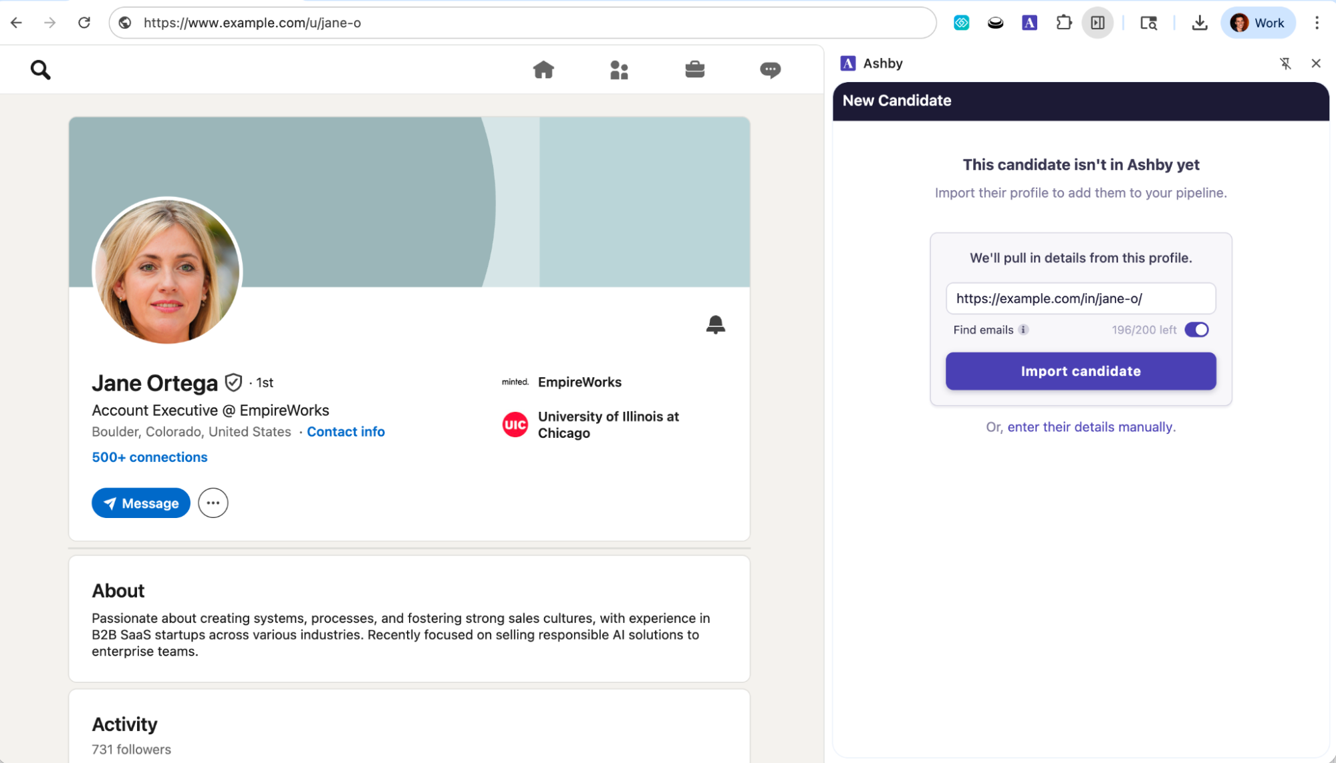
Task: Click the notification bell on profile
Action: click(x=715, y=324)
